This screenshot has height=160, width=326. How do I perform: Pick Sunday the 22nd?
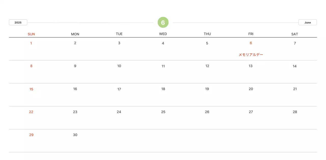tap(31, 112)
